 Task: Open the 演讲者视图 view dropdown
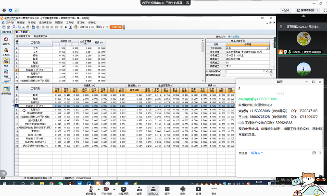click(x=307, y=10)
